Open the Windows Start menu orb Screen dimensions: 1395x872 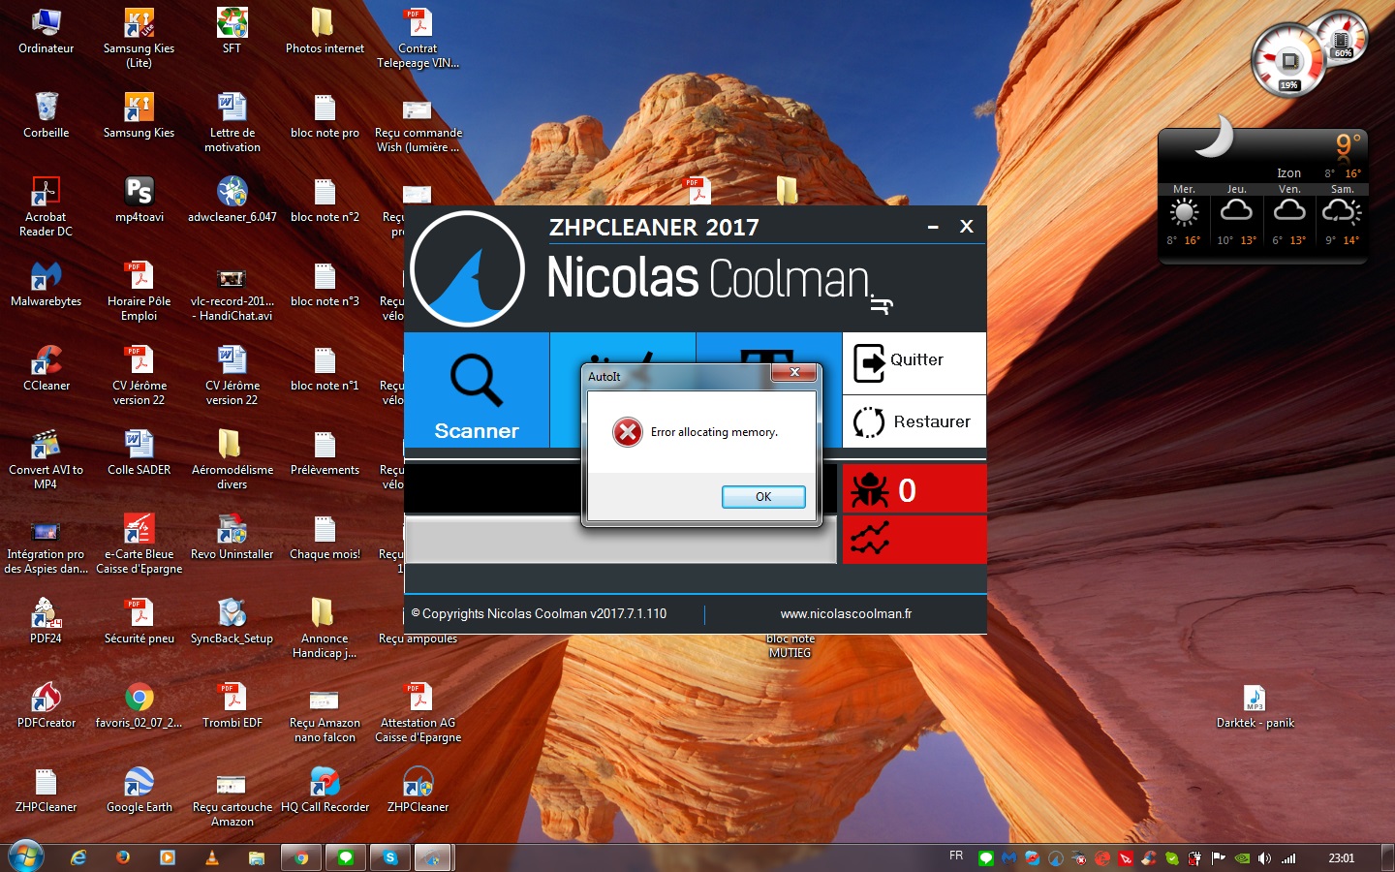point(26,857)
